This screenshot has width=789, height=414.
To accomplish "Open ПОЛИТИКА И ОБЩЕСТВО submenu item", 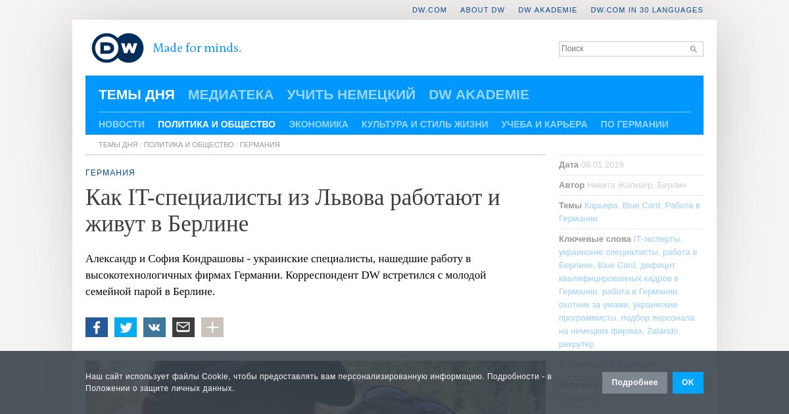I will [216, 124].
